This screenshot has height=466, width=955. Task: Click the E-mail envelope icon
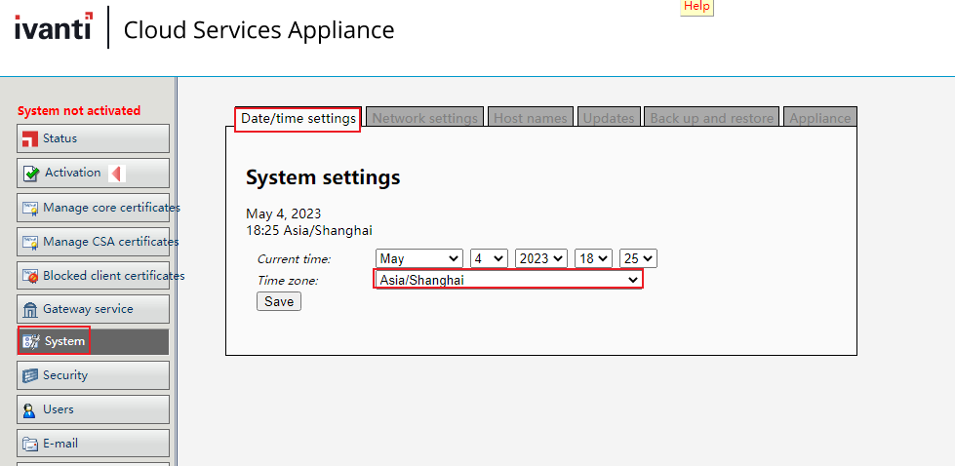pyautogui.click(x=29, y=444)
